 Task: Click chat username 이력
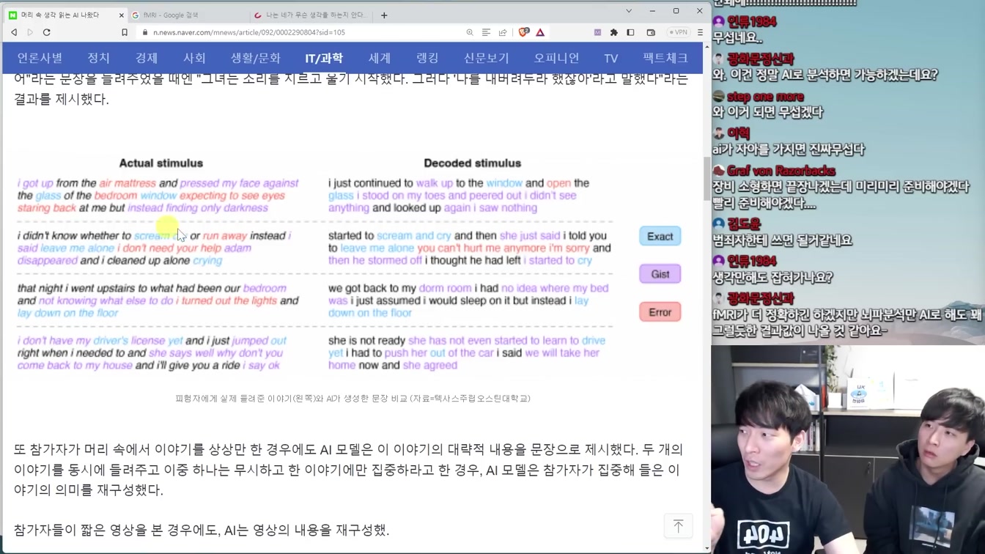(x=738, y=133)
